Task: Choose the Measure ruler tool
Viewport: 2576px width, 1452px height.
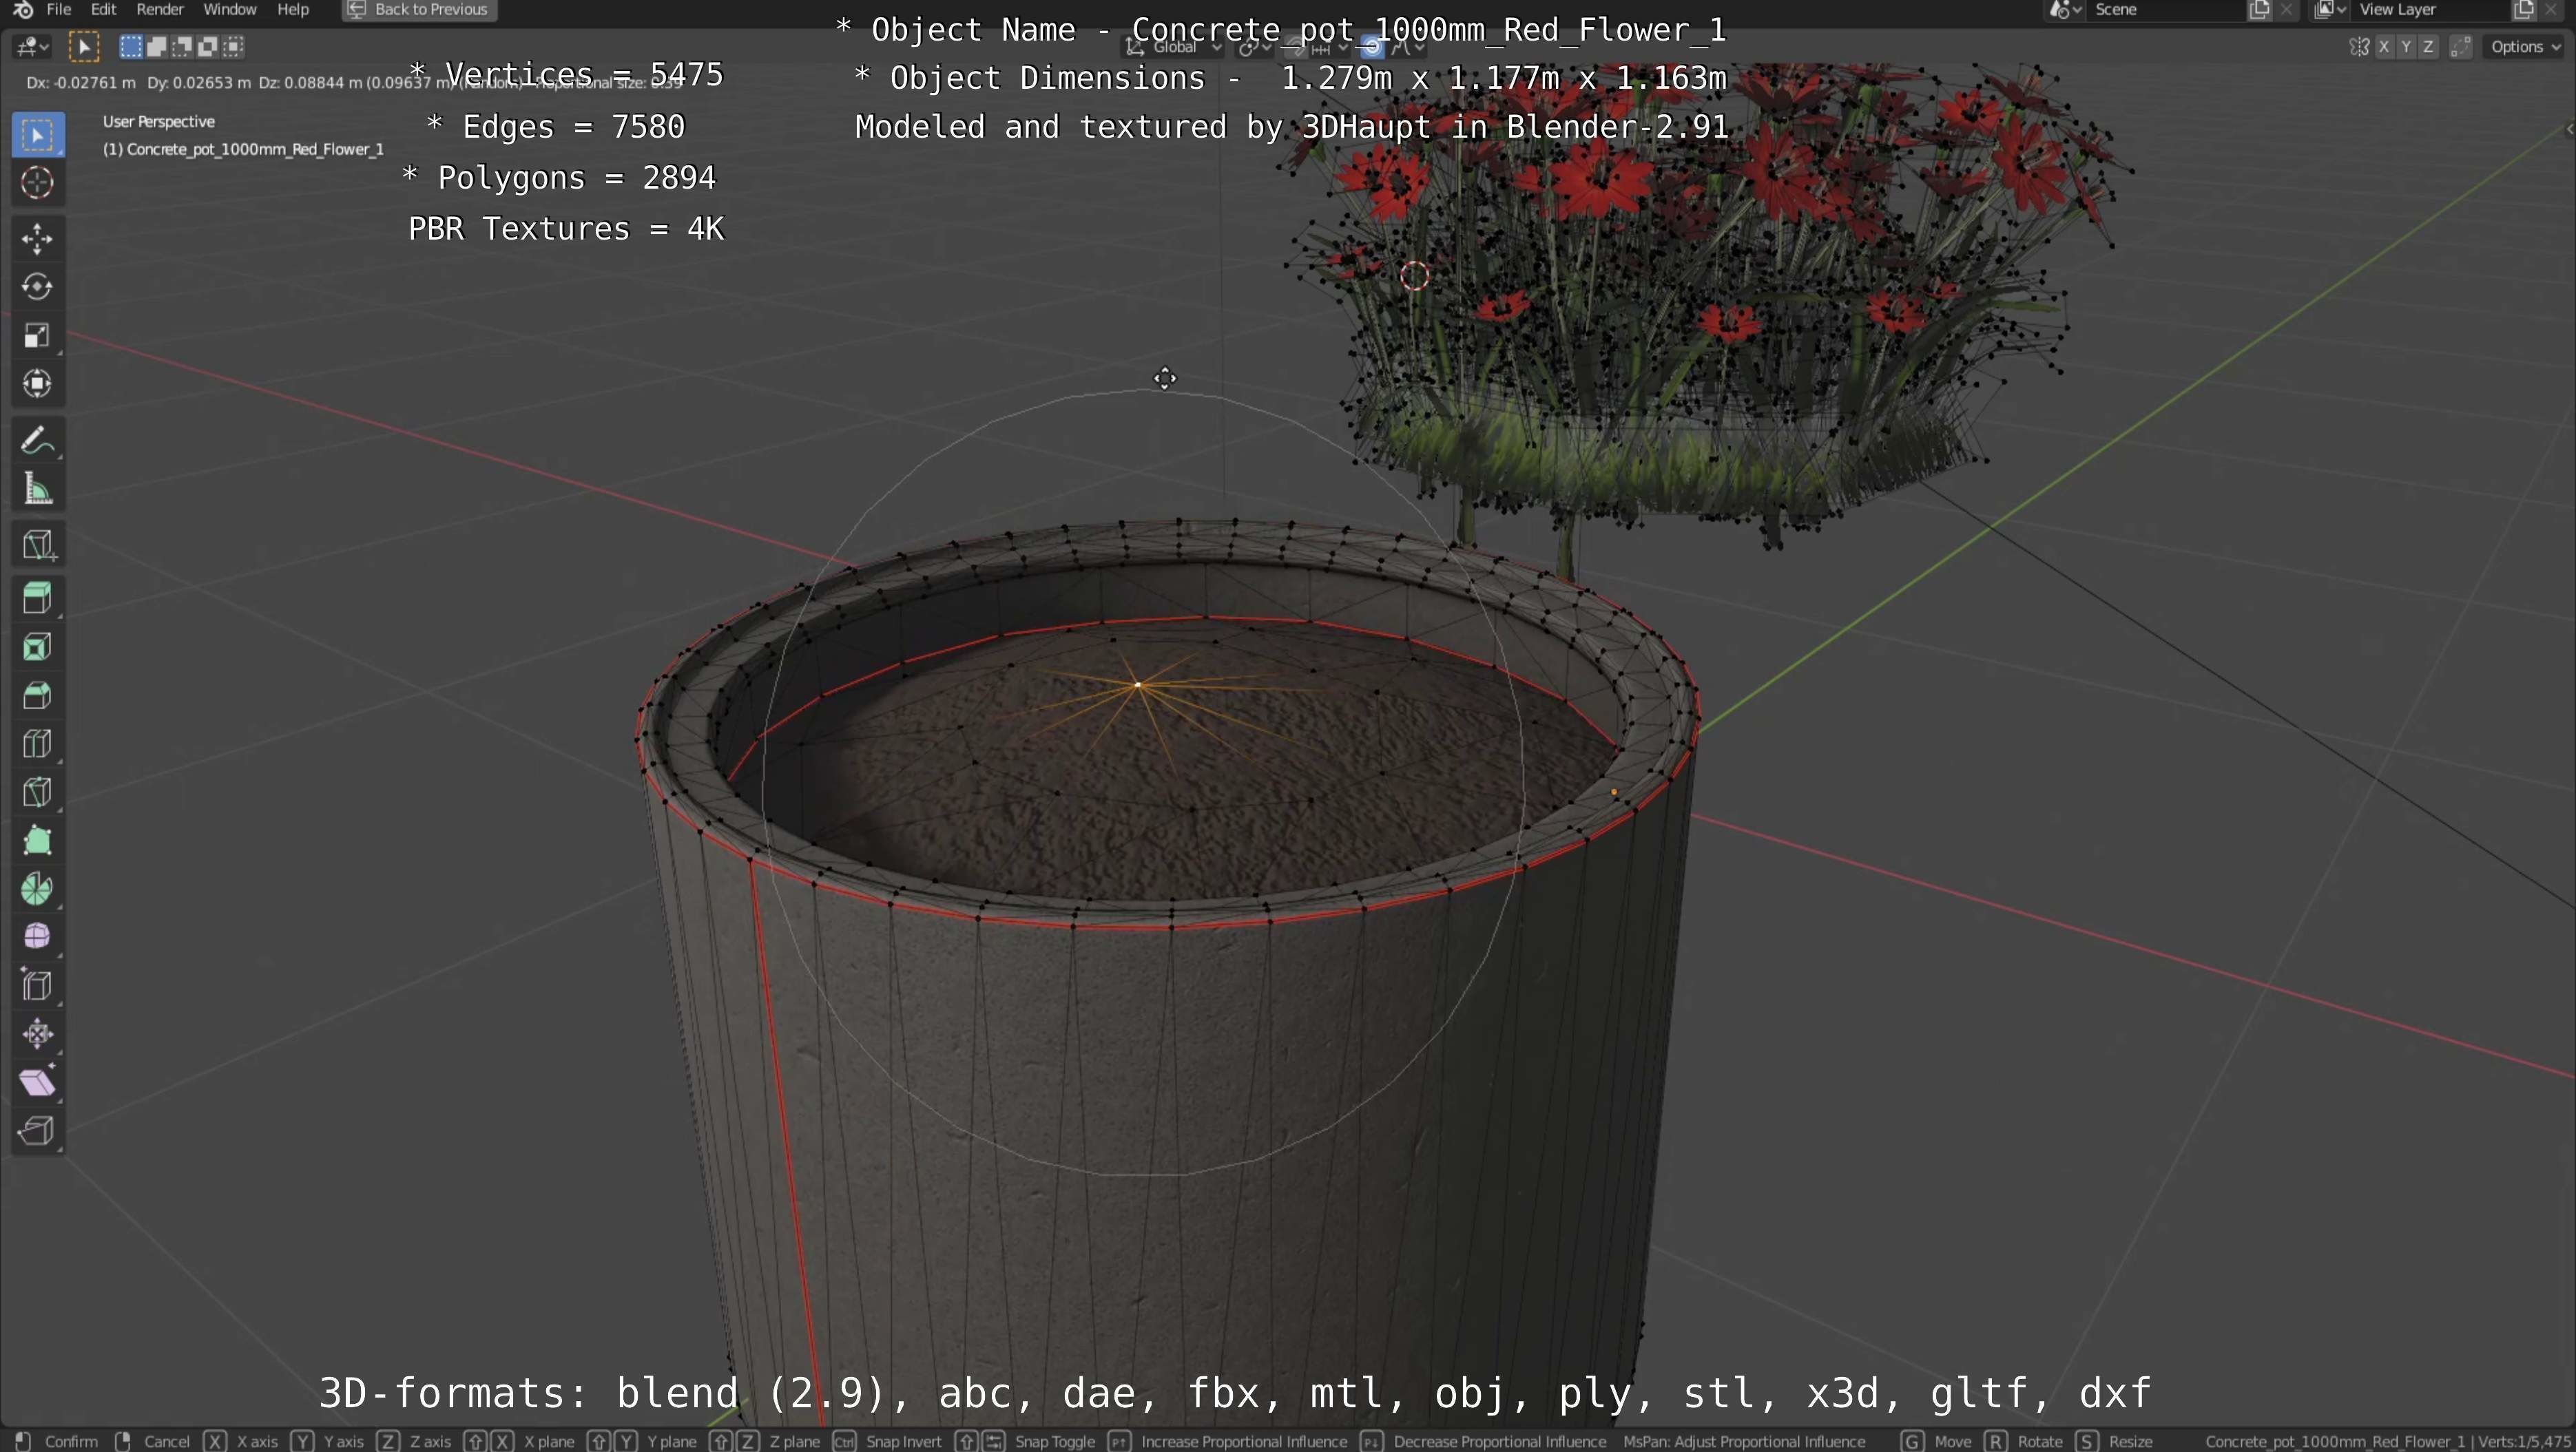Action: pyautogui.click(x=38, y=489)
